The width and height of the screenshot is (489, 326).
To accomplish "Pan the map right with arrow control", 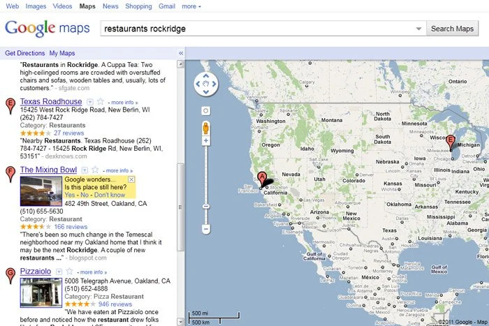I will 214,84.
